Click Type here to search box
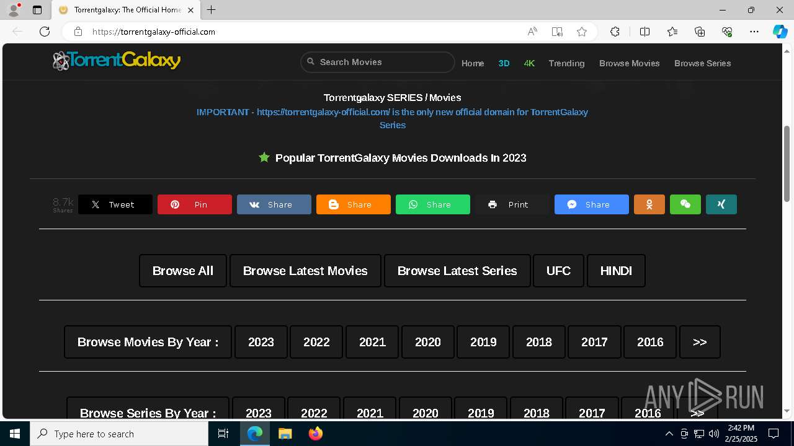The height and width of the screenshot is (446, 794). 119,434
